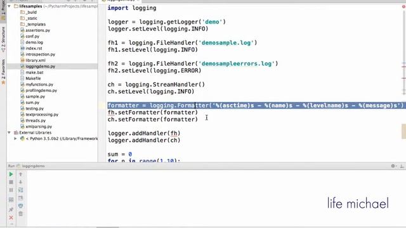The height and width of the screenshot is (228, 406).
Task: Click the underlined fh in fh.setFormatter line
Action: click(x=111, y=113)
